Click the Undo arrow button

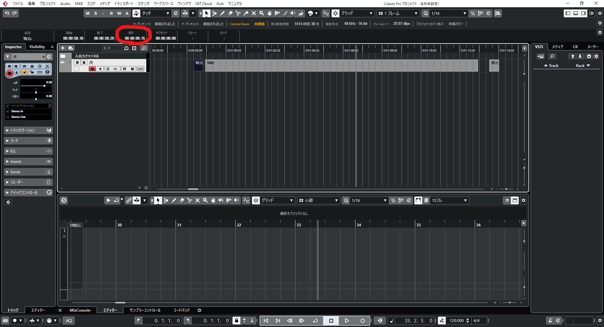(7, 13)
